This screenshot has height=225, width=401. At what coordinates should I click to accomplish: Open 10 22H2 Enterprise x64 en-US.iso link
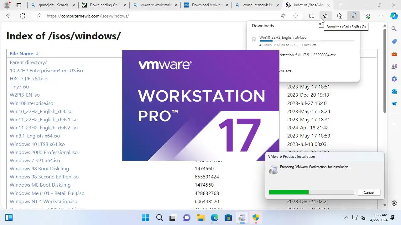46,70
